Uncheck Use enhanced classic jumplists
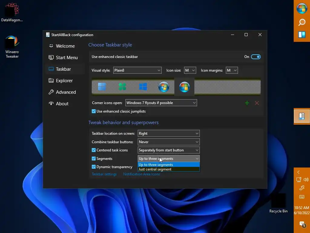The image size is (310, 233). pos(94,111)
